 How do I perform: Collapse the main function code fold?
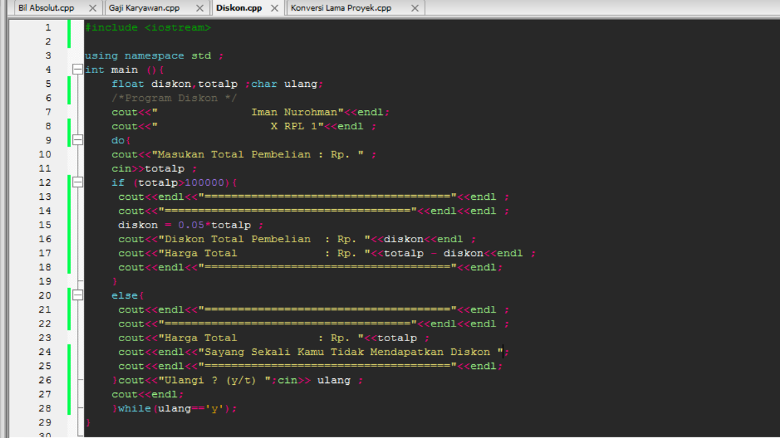pos(78,69)
